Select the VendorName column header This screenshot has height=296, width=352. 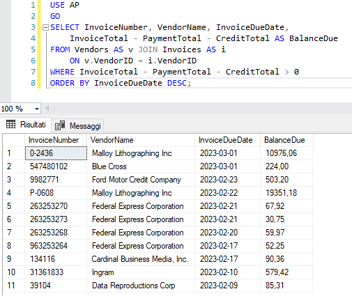141,140
